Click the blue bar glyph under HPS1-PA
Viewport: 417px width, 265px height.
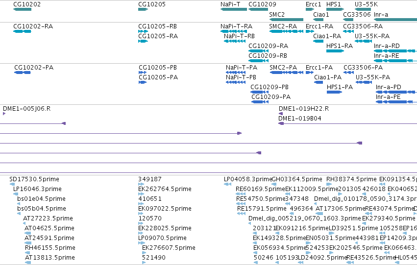pyautogui.click(x=335, y=92)
